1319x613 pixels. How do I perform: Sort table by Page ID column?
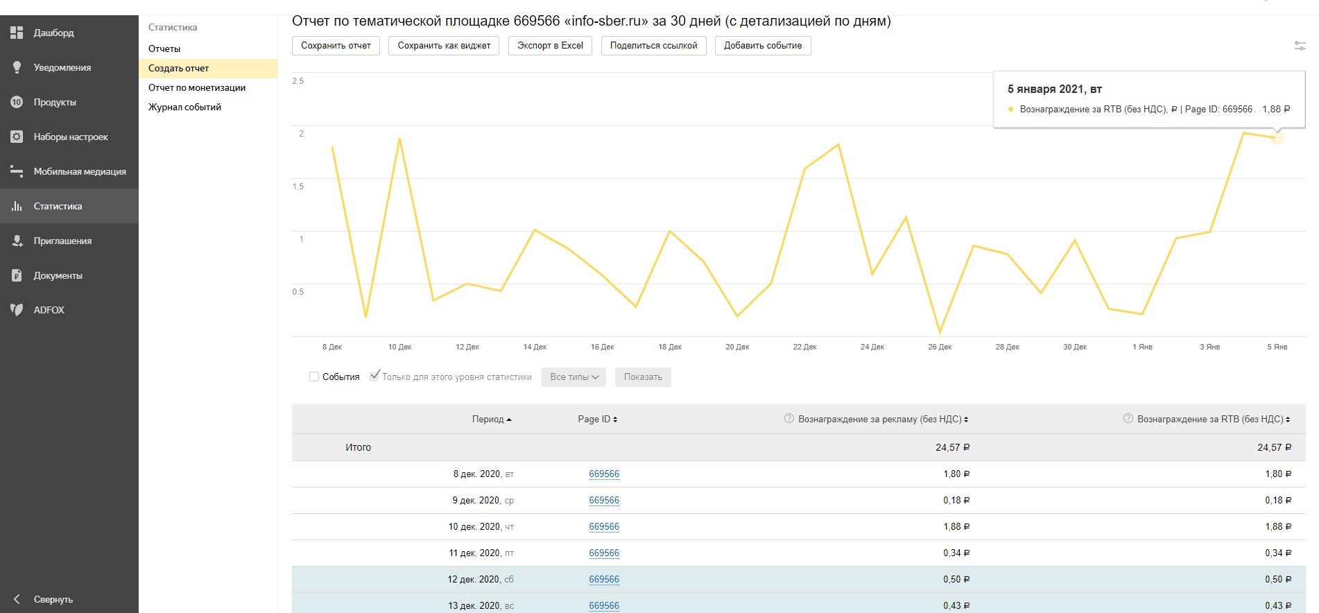597,420
